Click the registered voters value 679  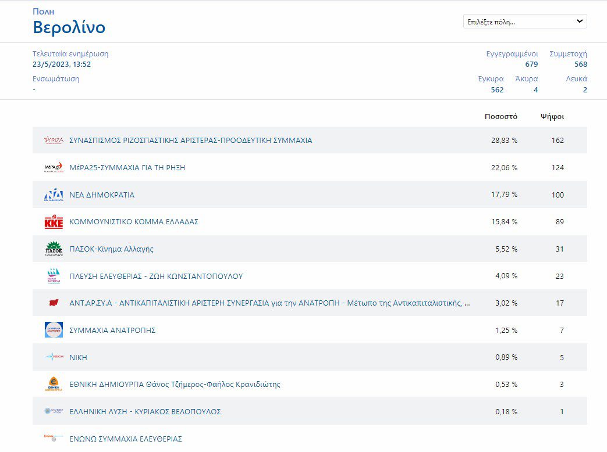point(531,64)
